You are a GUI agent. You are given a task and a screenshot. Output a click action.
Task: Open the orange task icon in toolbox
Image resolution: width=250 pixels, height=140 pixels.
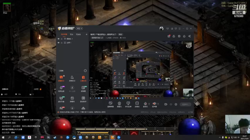[83, 78]
